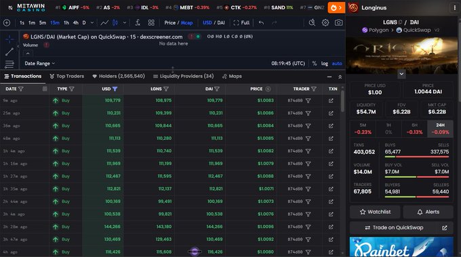Add a symbol with the plus circle icon
This screenshot has height=257, width=461.
7,22
